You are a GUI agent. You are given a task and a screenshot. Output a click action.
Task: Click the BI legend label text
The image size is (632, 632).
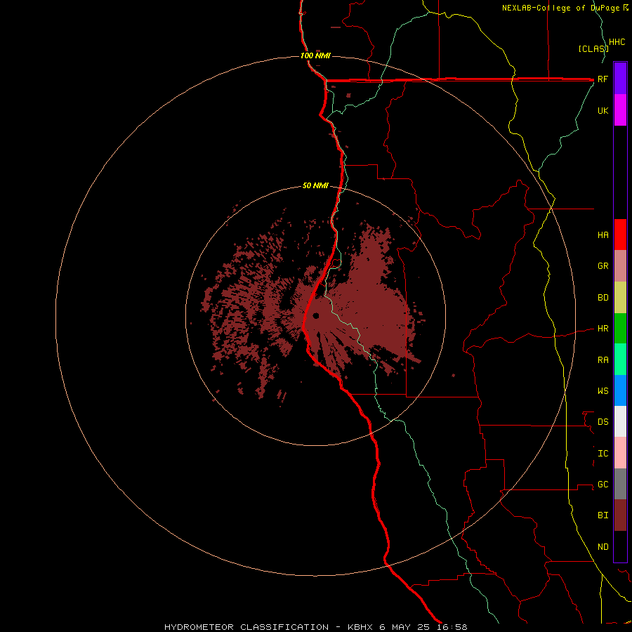(x=603, y=515)
